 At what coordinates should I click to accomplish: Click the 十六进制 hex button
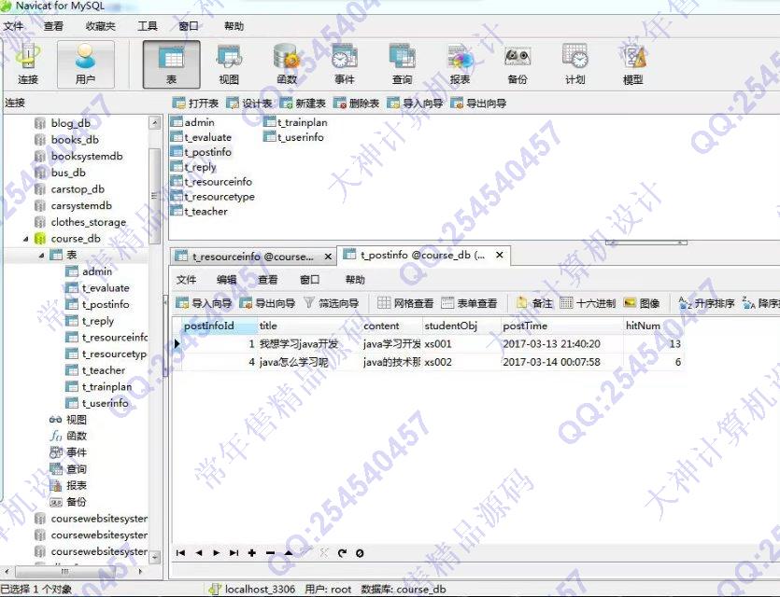[588, 303]
